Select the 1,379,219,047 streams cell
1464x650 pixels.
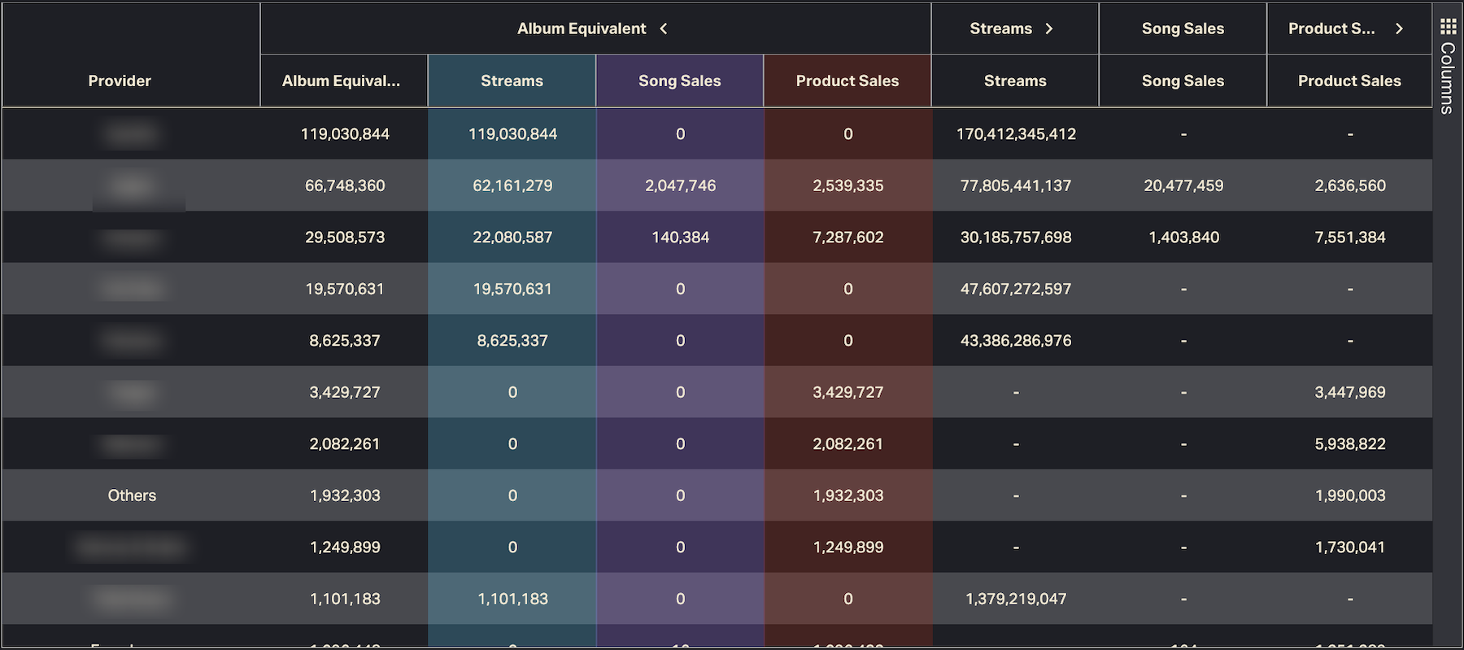click(1016, 599)
